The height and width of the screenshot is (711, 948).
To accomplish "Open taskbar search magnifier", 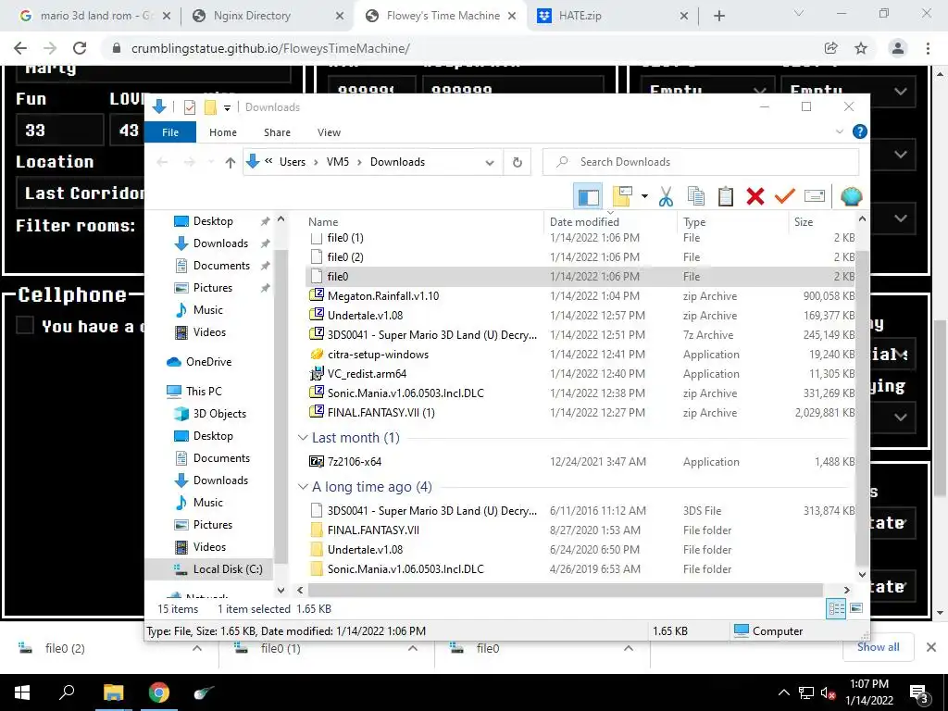I will [67, 692].
